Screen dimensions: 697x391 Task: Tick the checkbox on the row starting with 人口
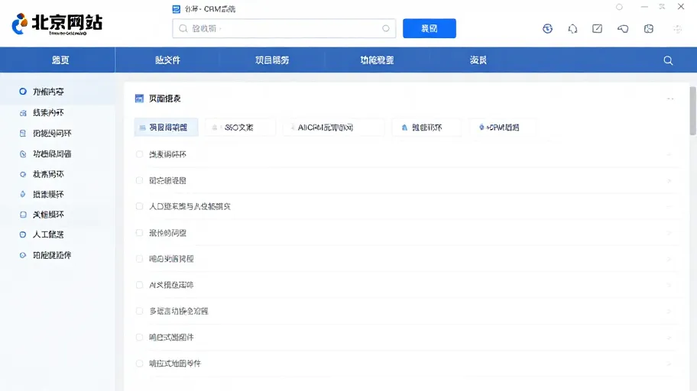click(x=139, y=206)
